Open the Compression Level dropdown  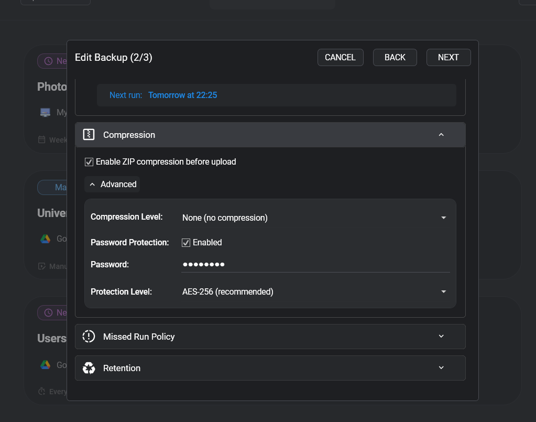click(x=314, y=218)
